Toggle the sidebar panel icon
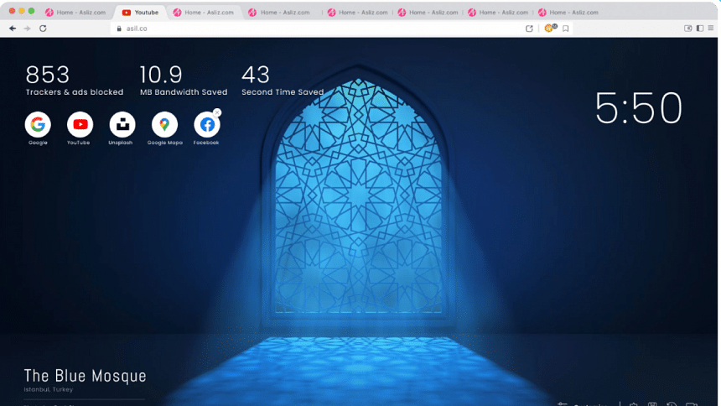The height and width of the screenshot is (406, 721). point(699,28)
